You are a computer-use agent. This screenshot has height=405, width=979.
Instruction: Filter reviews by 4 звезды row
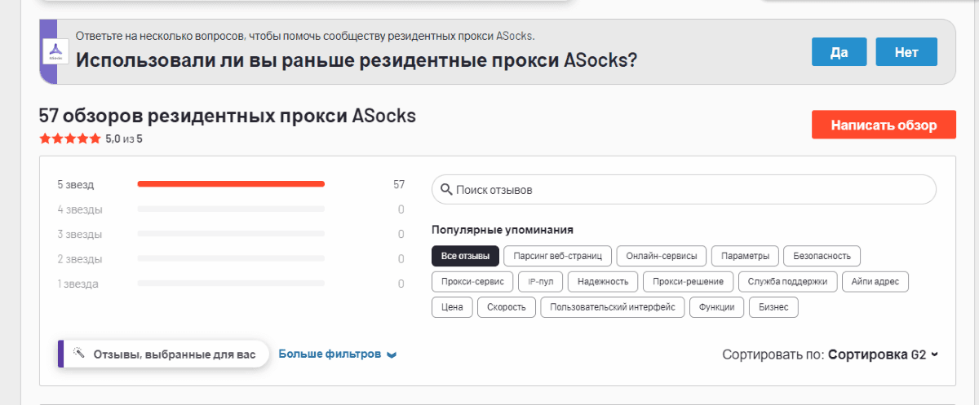(231, 209)
